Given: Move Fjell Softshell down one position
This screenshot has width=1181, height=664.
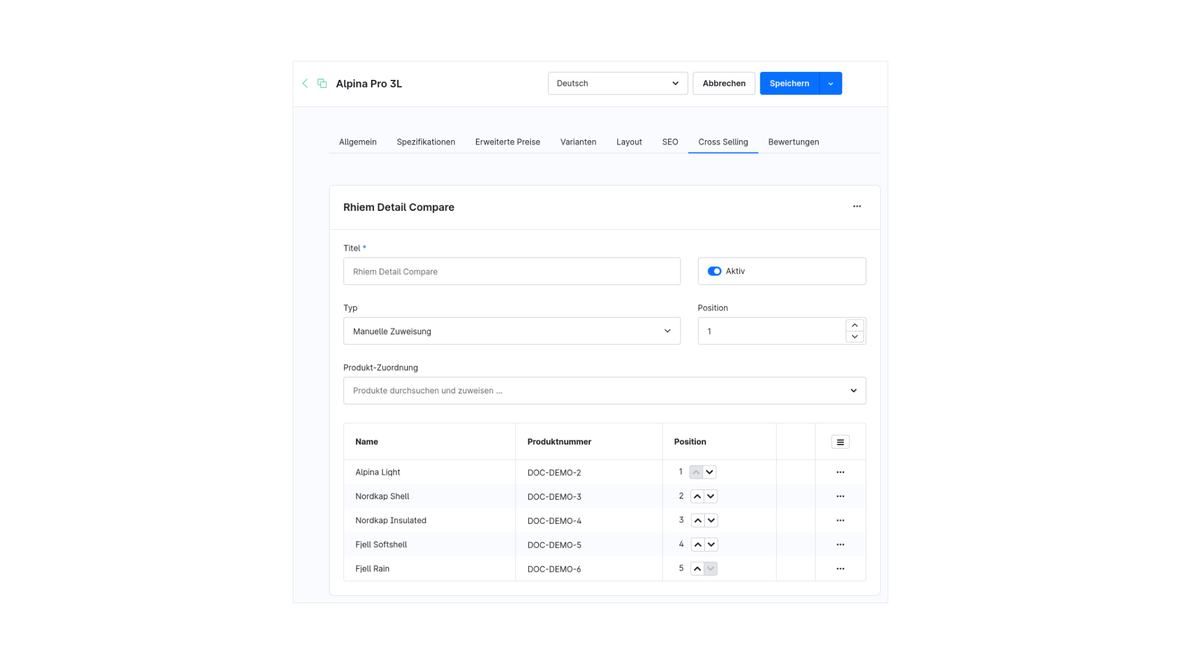Looking at the screenshot, I should 711,545.
